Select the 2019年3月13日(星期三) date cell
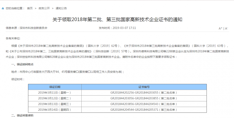Image resolution: width=234 pixels, height=118 pixels. click(55, 104)
